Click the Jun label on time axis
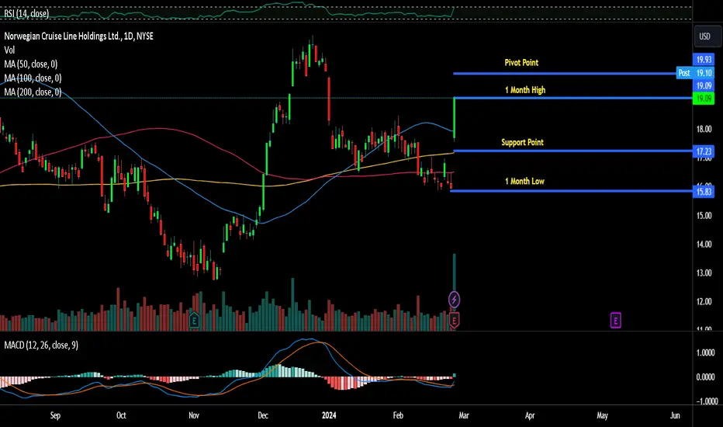 pos(675,415)
